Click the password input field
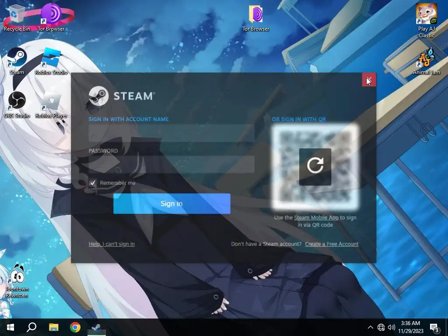Screen dimensions: 448x336 (171, 164)
